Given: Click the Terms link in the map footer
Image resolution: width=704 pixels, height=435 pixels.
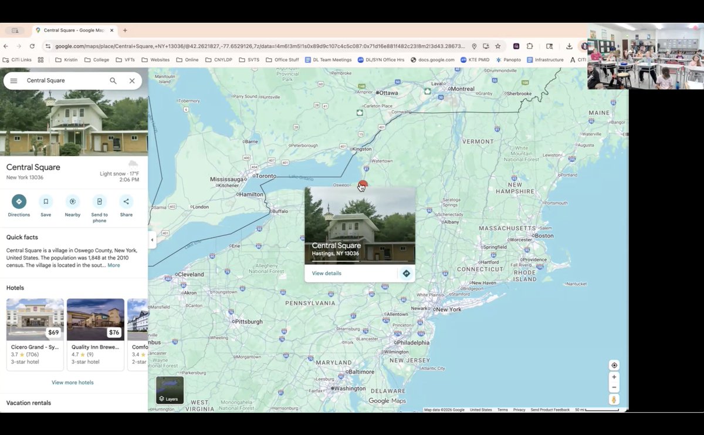Looking at the screenshot, I should [x=503, y=410].
